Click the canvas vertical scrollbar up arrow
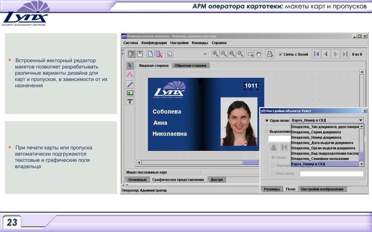 [361, 72]
